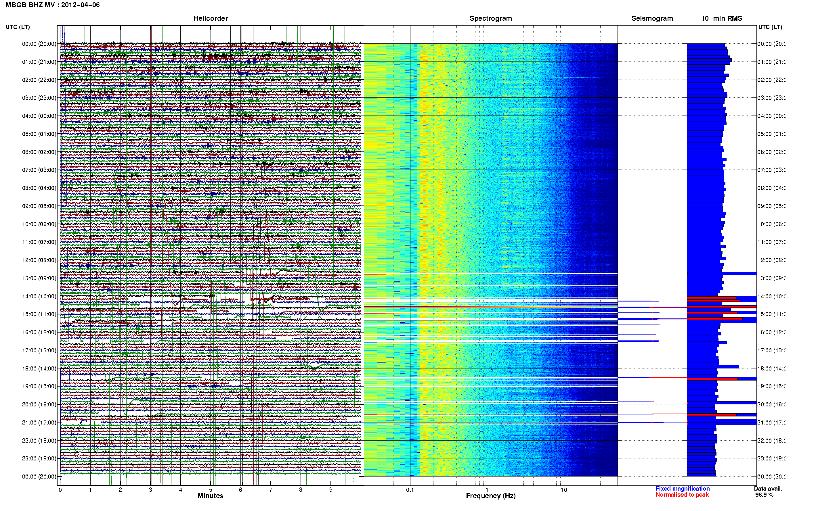818x511 pixels.
Task: Click the 08:00 (04:00) label on the left time axis
Action: pos(39,188)
